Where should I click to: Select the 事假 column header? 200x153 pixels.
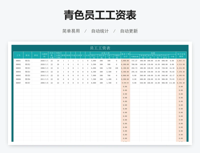tap(63, 55)
